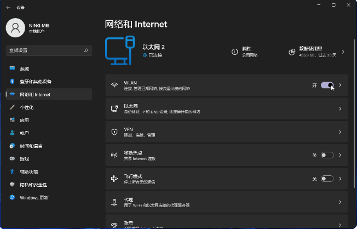Screen dimensions: 357x229
Task: Open 应用 in the sidebar menu
Action: point(25,120)
